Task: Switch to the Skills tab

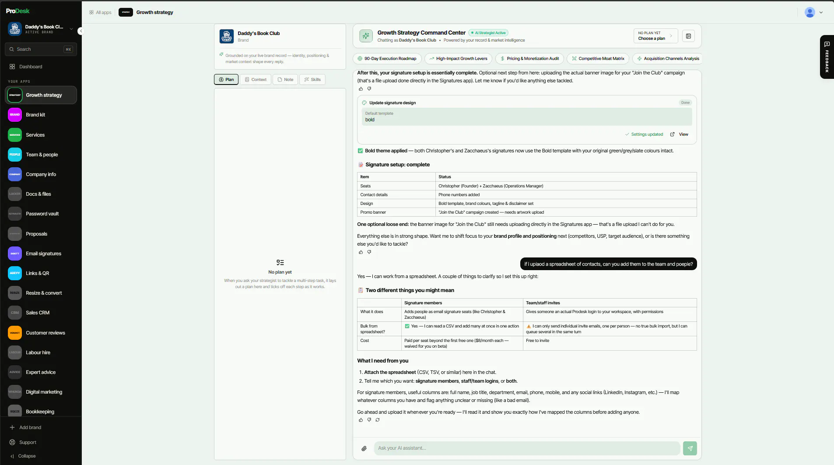Action: [312, 80]
